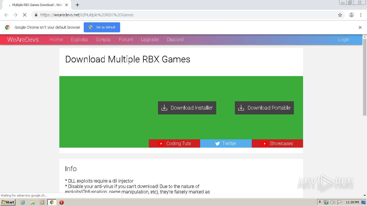Open Coding Tuts YouTube link
This screenshot has height=206, width=367.
coord(174,143)
